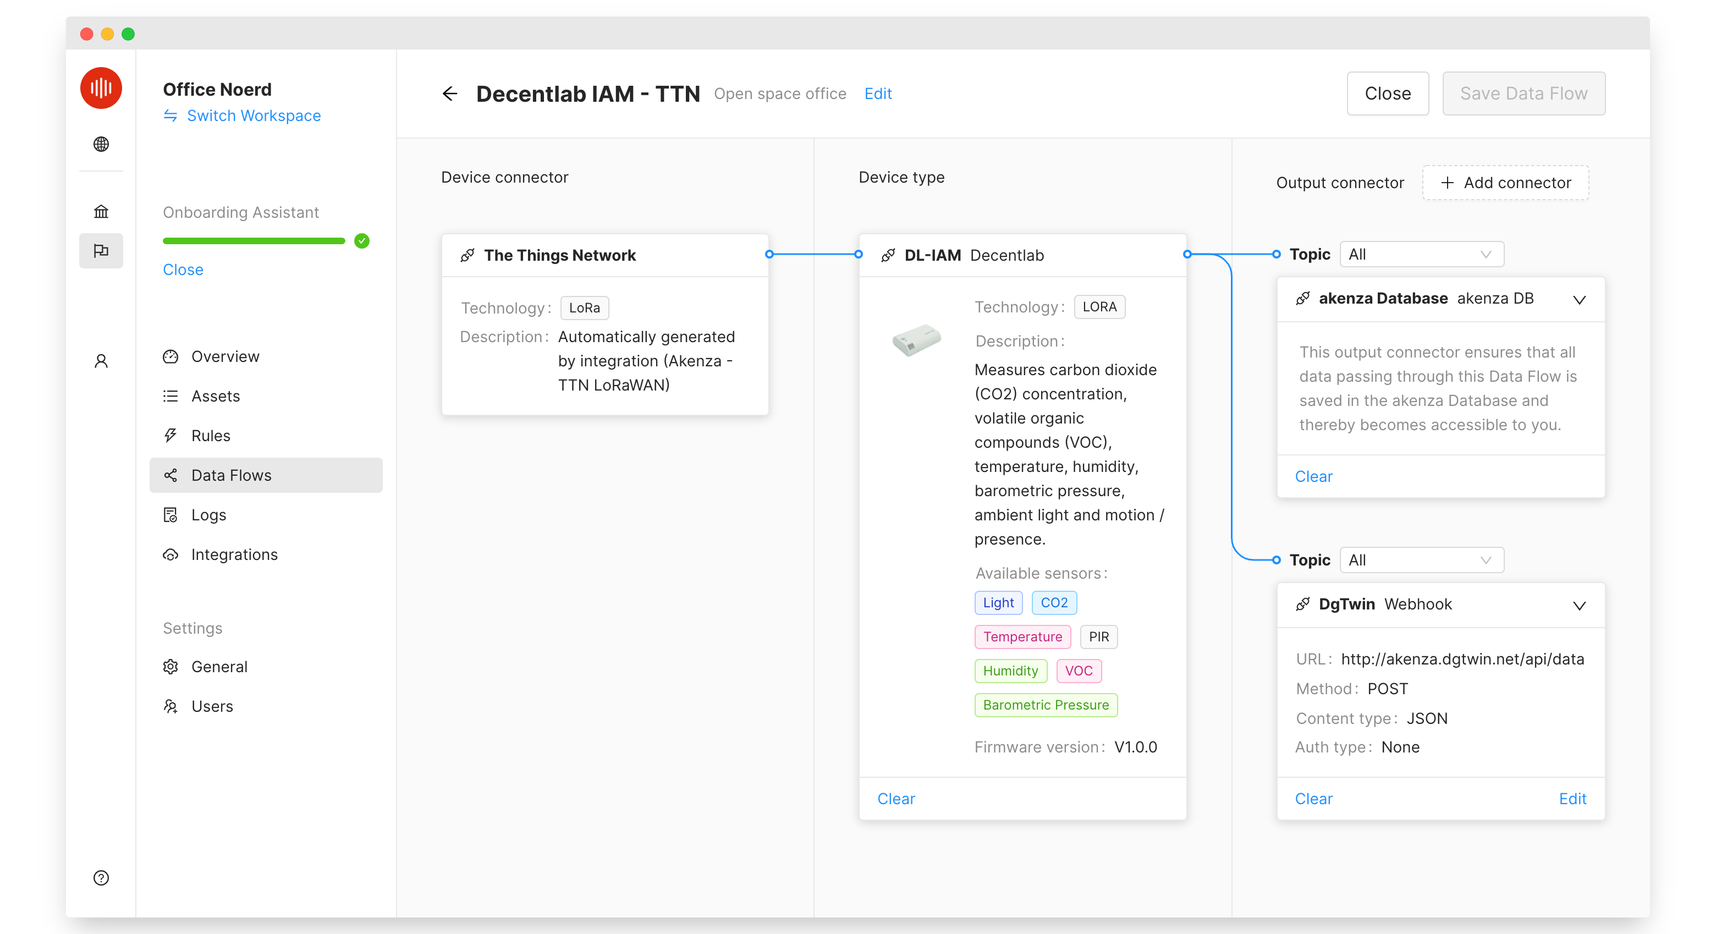
Task: Click the DL-IAM output connection node
Action: coord(1187,254)
